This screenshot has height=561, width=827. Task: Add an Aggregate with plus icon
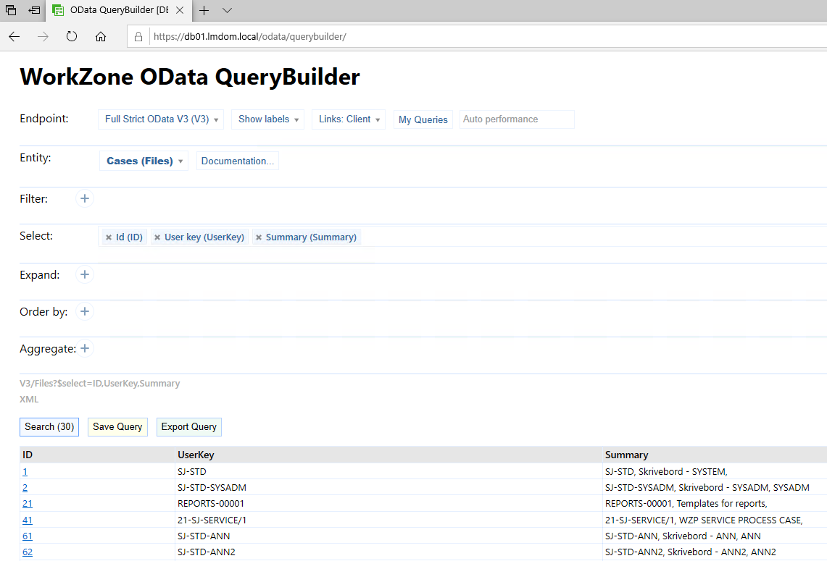[x=85, y=348]
